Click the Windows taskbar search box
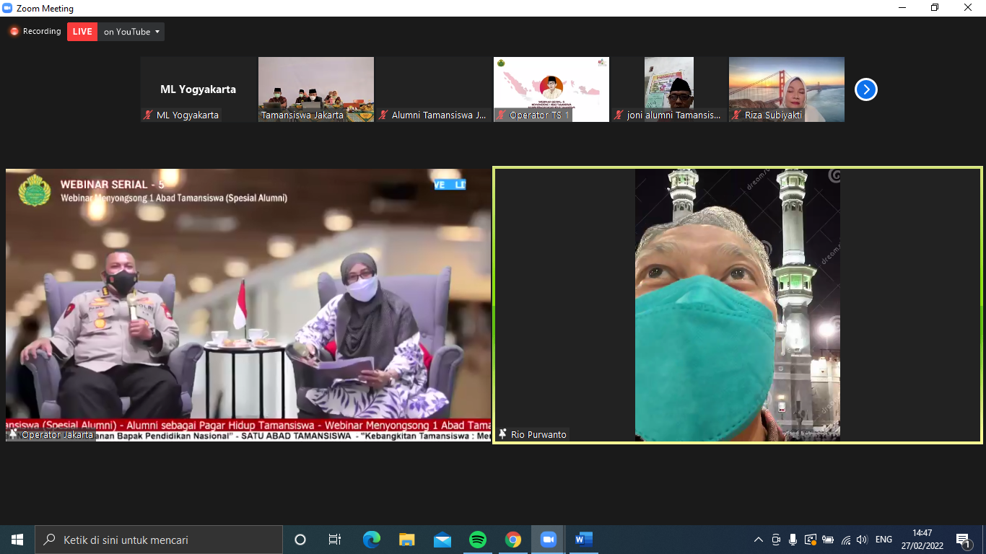This screenshot has width=986, height=554. click(159, 540)
